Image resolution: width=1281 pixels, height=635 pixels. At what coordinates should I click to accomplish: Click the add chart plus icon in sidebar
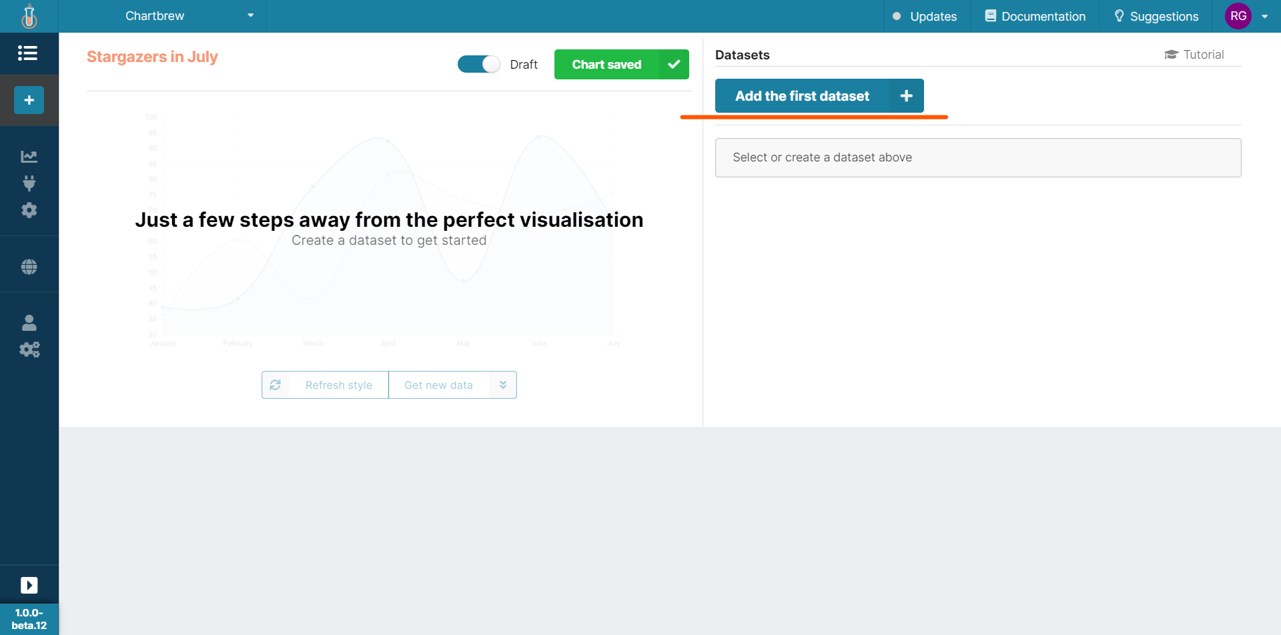point(29,100)
